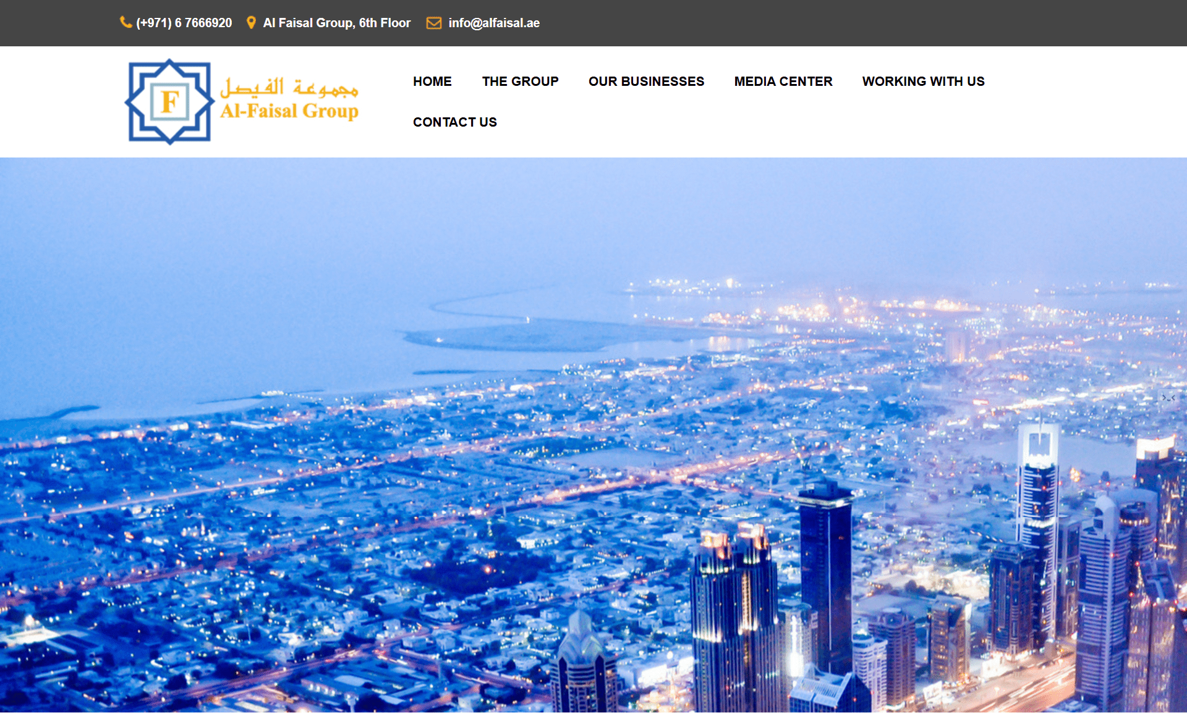Screen dimensions: 1187x714
Task: Click the tall white-lit tower in the hero banner
Action: click(x=1039, y=494)
